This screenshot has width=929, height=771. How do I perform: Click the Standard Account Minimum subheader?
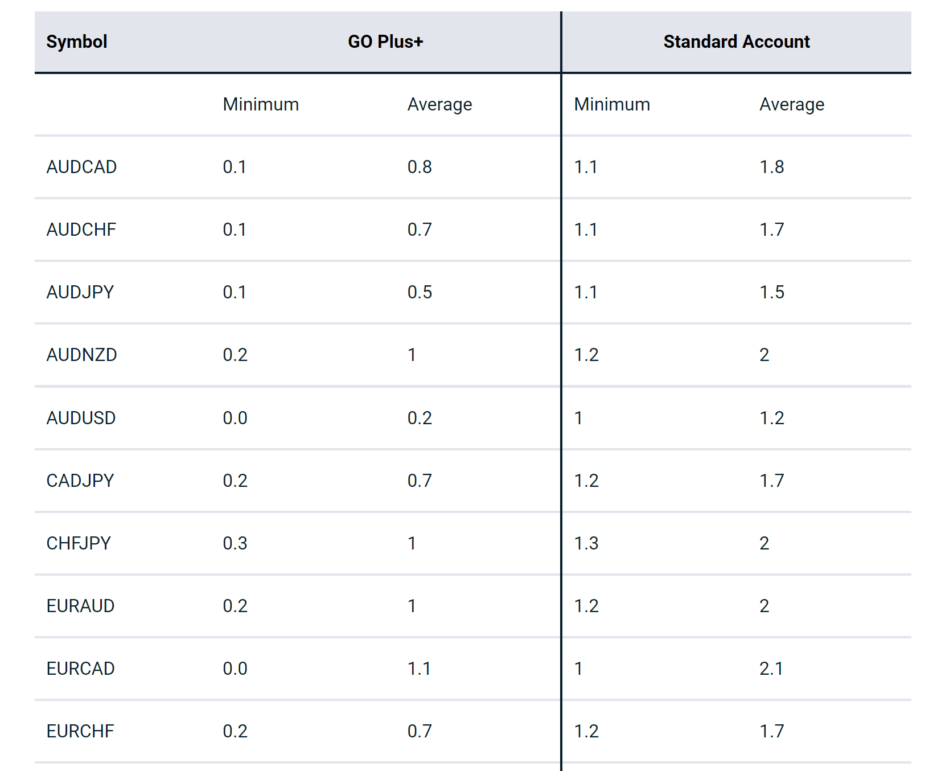(x=612, y=104)
